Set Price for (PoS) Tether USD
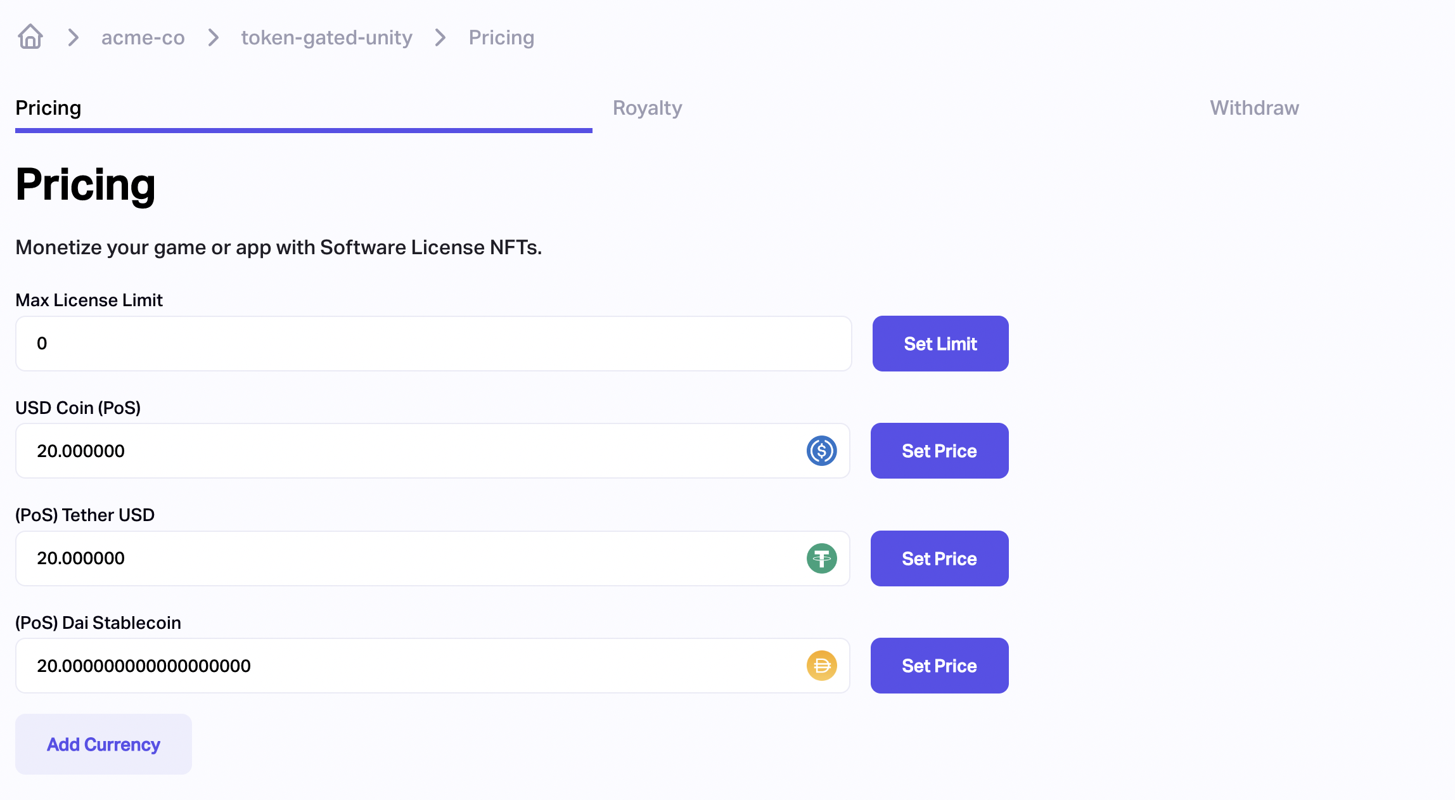The image size is (1455, 800). pos(939,558)
